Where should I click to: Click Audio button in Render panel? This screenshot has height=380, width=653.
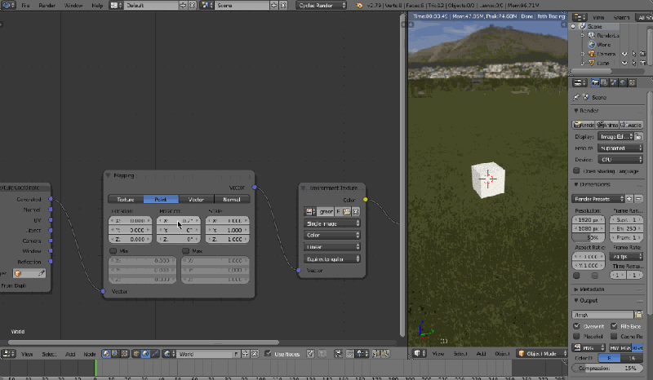pyautogui.click(x=631, y=125)
